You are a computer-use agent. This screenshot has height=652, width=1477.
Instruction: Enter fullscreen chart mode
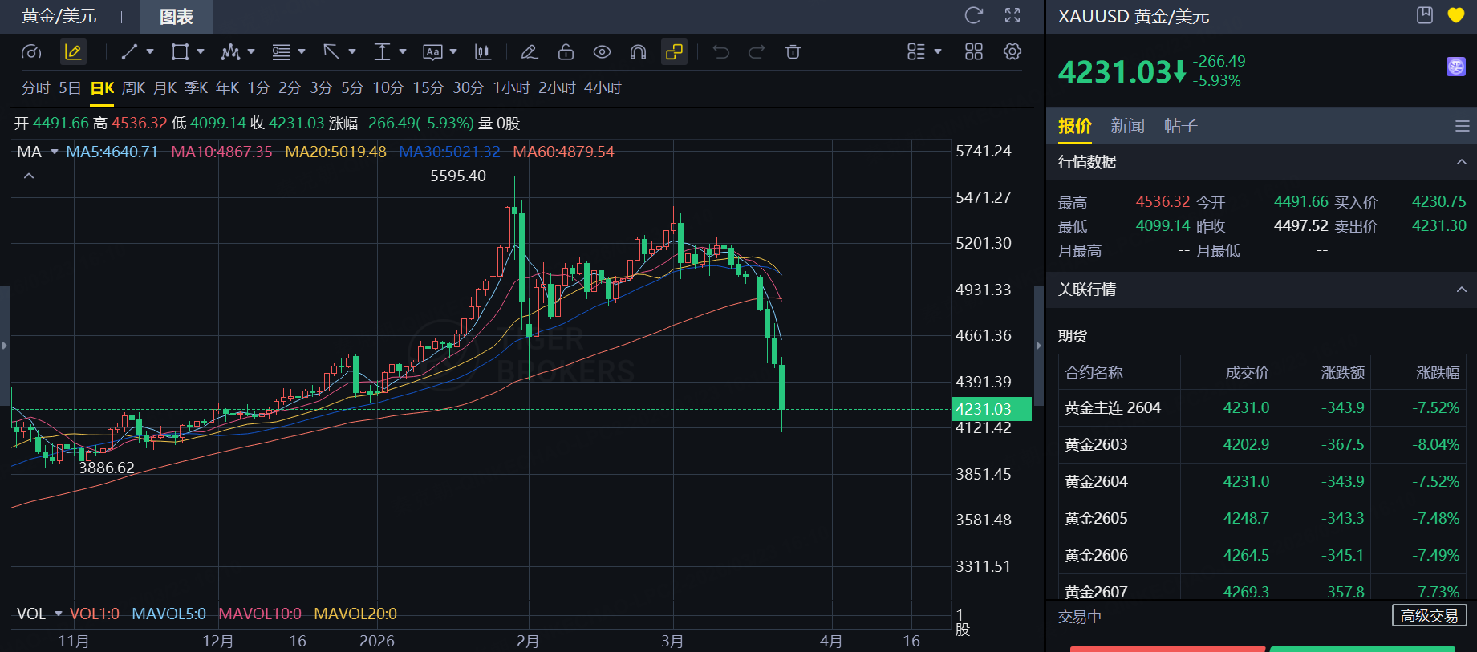[1012, 15]
